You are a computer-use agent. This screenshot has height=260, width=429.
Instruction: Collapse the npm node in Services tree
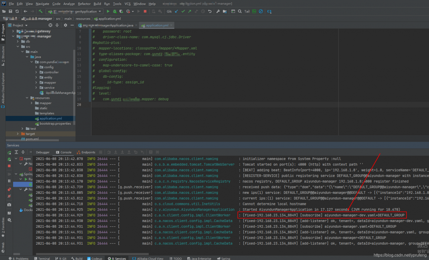tap(16, 159)
